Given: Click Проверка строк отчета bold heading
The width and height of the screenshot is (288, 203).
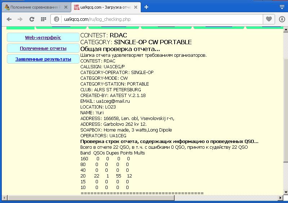Looking at the screenshot, I should click(169, 142).
